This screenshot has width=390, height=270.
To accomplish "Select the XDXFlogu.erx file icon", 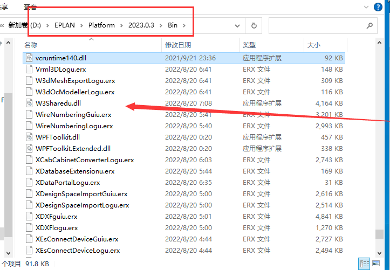I will [x=29, y=228].
